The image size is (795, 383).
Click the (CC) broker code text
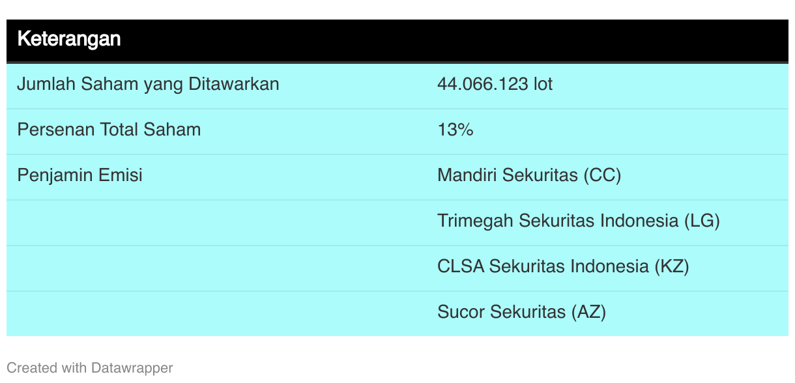602,176
